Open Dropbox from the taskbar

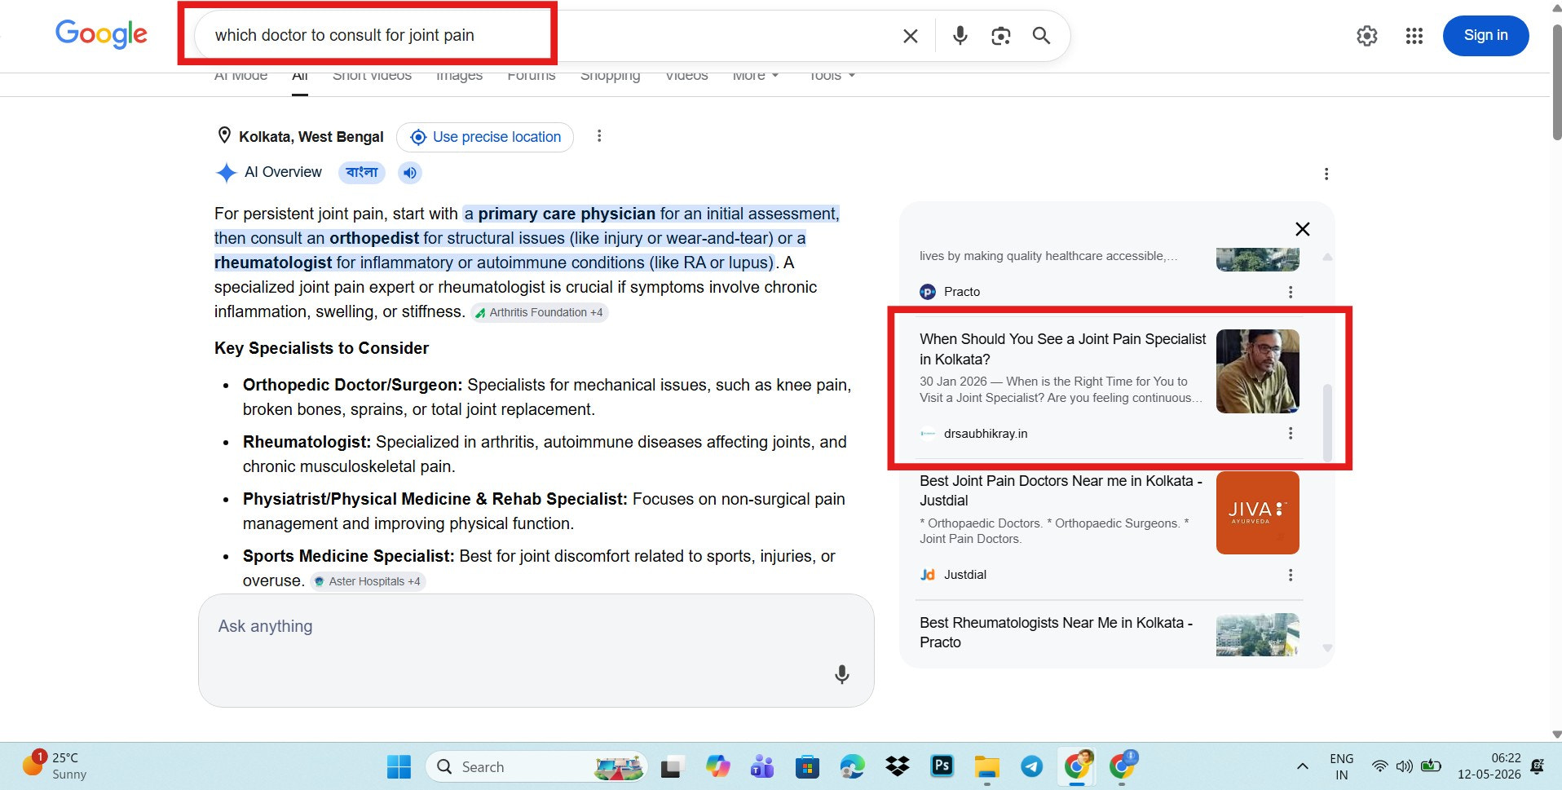click(x=898, y=767)
